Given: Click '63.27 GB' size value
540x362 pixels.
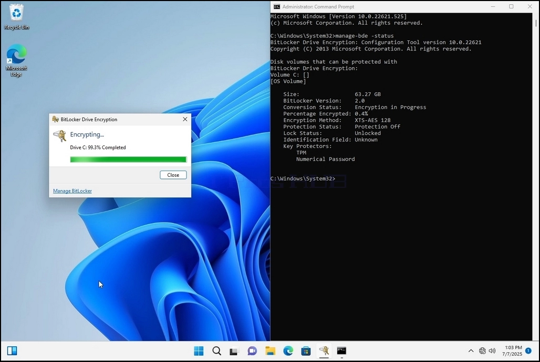Looking at the screenshot, I should tap(368, 94).
